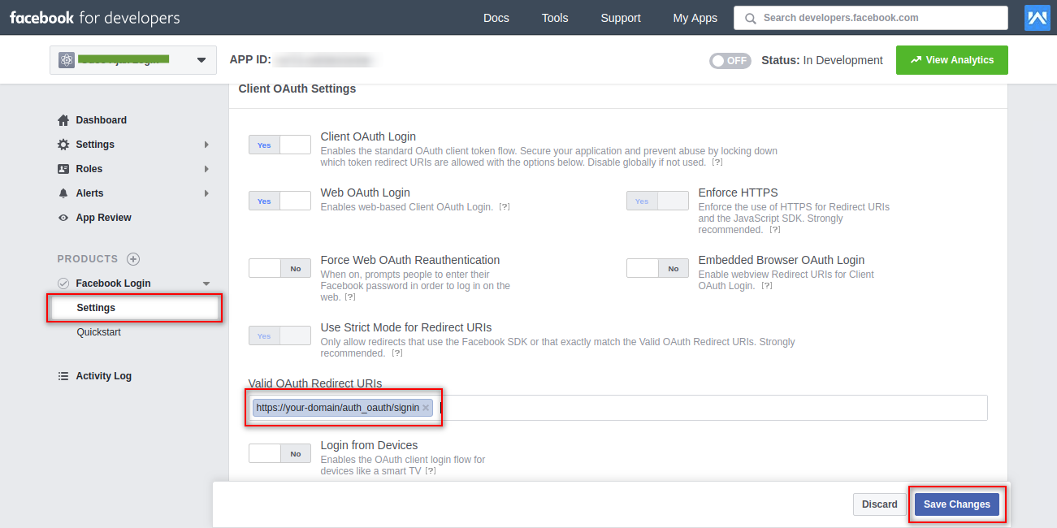The width and height of the screenshot is (1057, 528).
Task: Open the app selector dropdown arrow
Action: click(x=201, y=60)
